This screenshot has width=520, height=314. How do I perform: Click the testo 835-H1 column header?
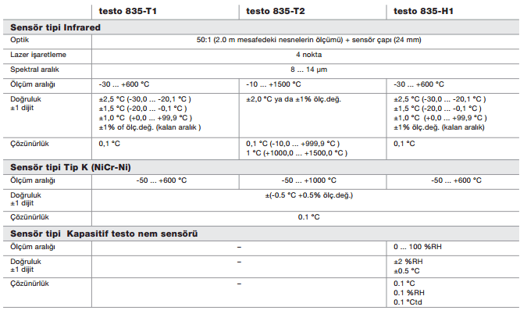coord(427,11)
